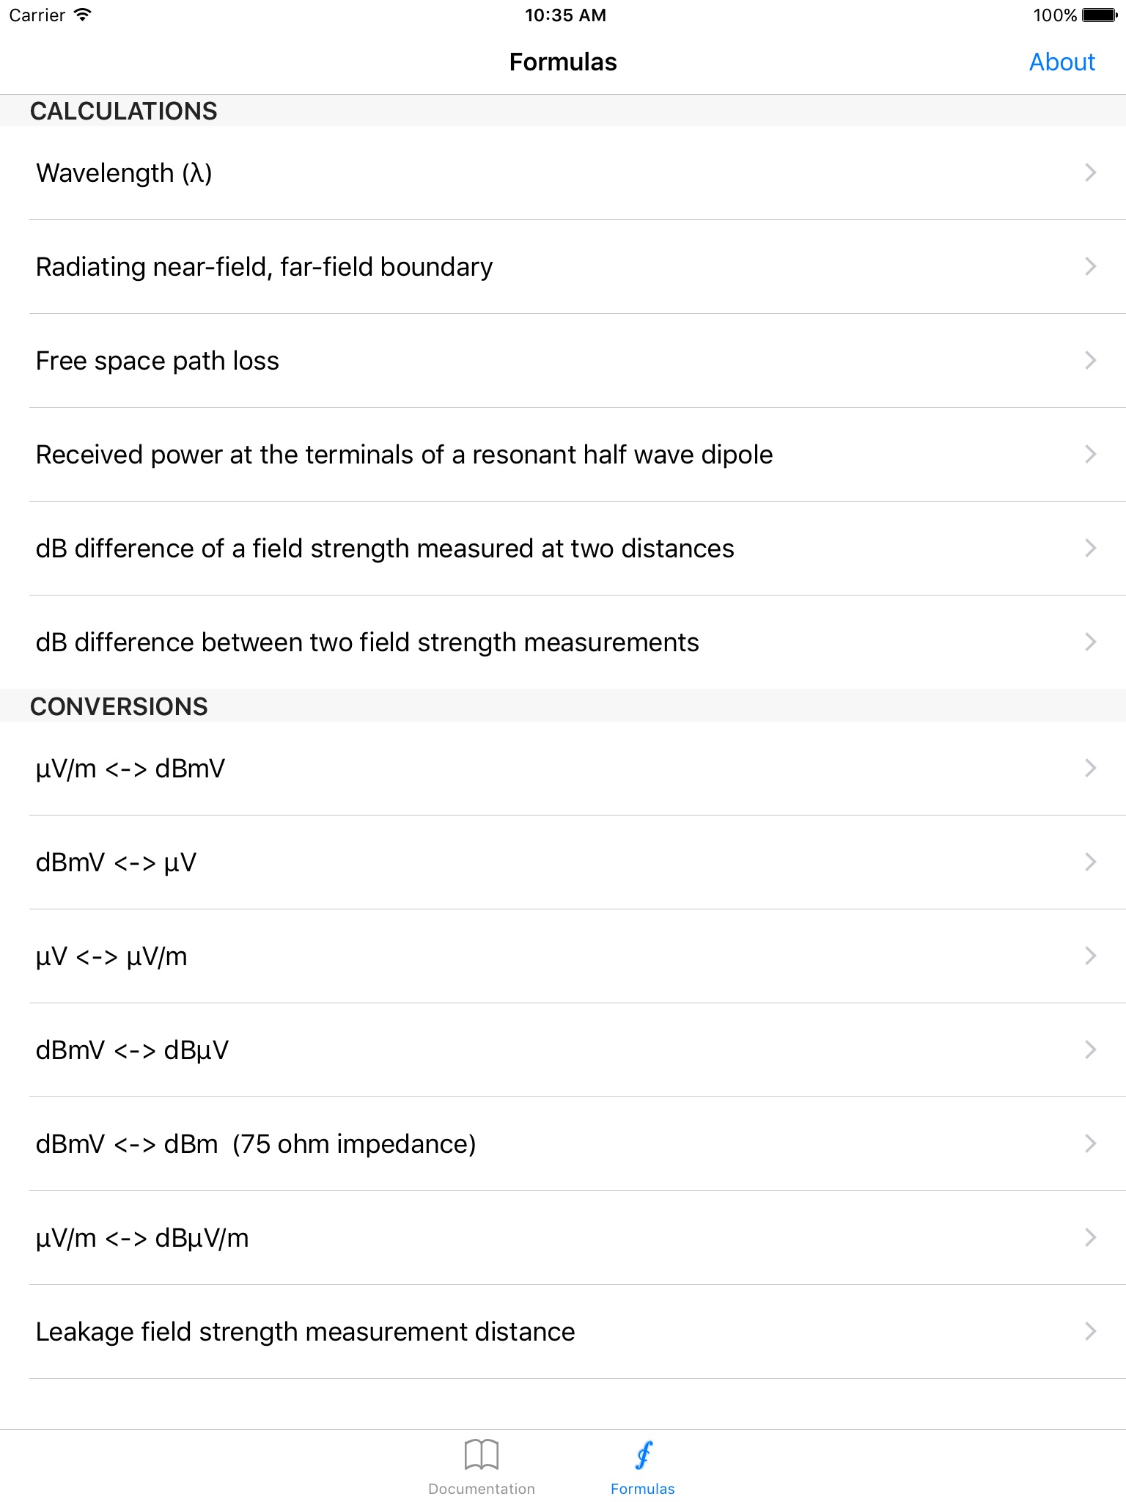Viewport: 1126px width, 1502px height.
Task: Tap chevron for µV/m <-> dBµV/m
Action: 1090,1237
